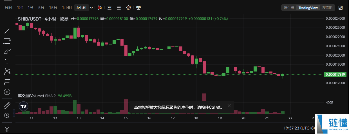Image resolution: width=349 pixels, height=134 pixels.
Task: Click the TradingView logo badge
Action: coord(24,106)
